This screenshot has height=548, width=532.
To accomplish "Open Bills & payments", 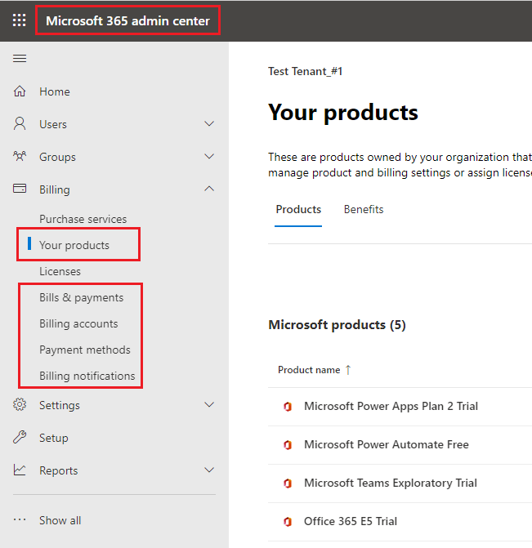I will 81,297.
